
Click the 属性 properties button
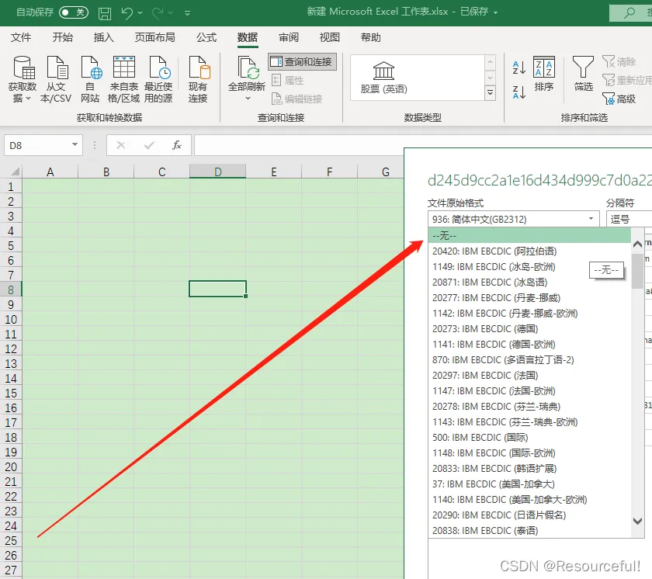tap(288, 80)
